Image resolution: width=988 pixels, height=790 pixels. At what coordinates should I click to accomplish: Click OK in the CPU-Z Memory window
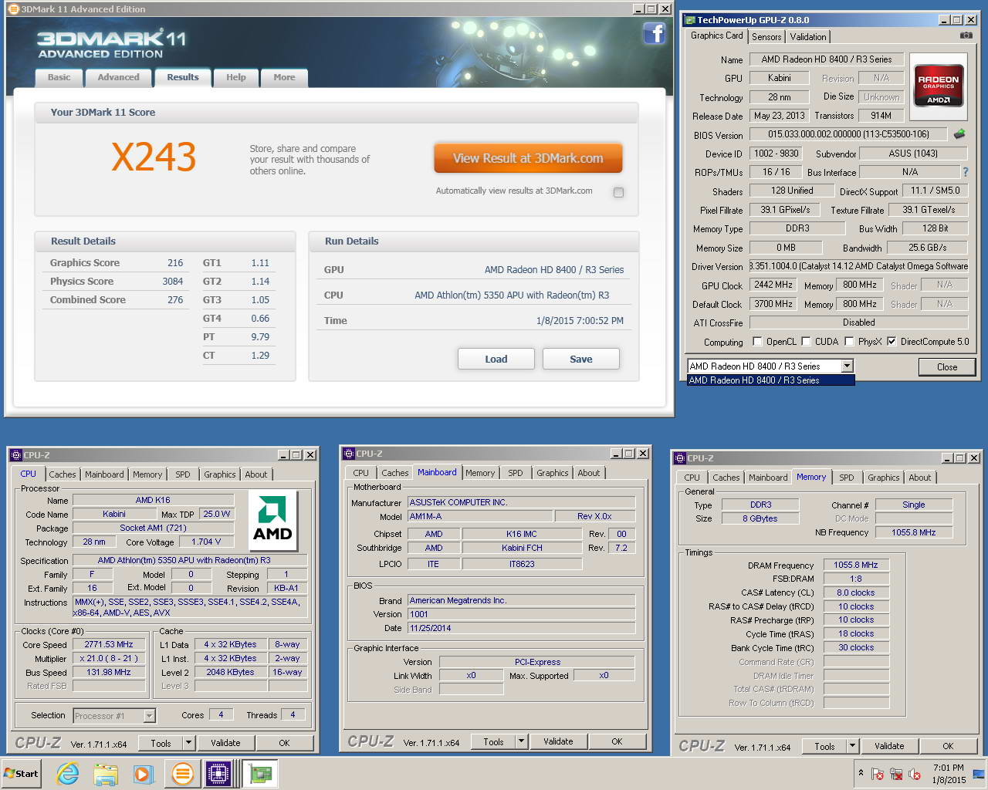pos(947,746)
